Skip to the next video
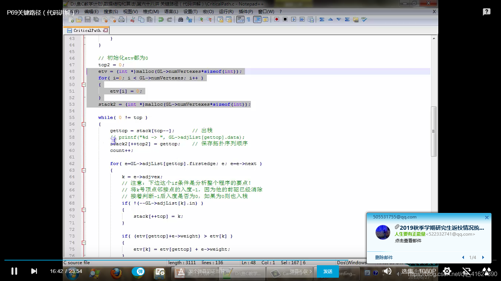This screenshot has height=281, width=501. (x=34, y=271)
